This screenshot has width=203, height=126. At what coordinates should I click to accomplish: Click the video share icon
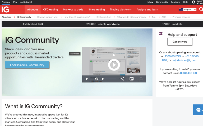(122, 79)
